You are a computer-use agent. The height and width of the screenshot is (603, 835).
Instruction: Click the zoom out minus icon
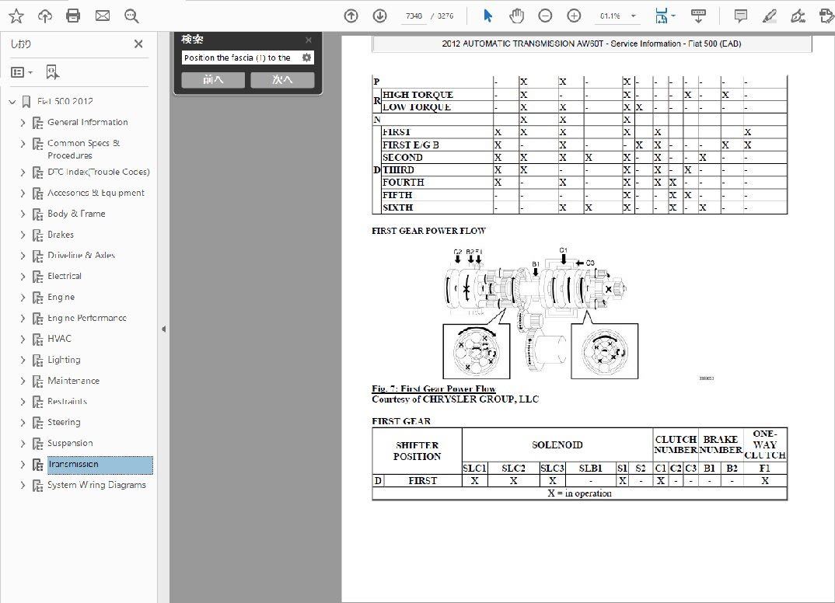tap(545, 16)
